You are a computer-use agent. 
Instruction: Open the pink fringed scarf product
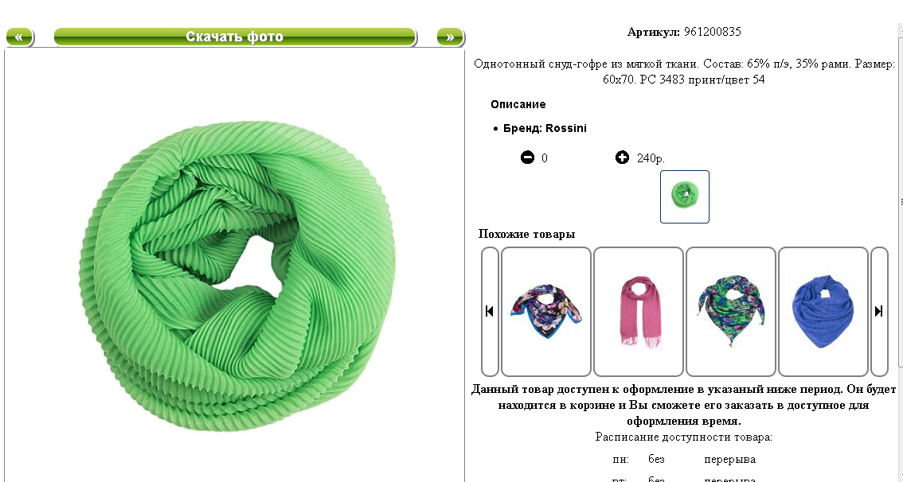coord(638,311)
